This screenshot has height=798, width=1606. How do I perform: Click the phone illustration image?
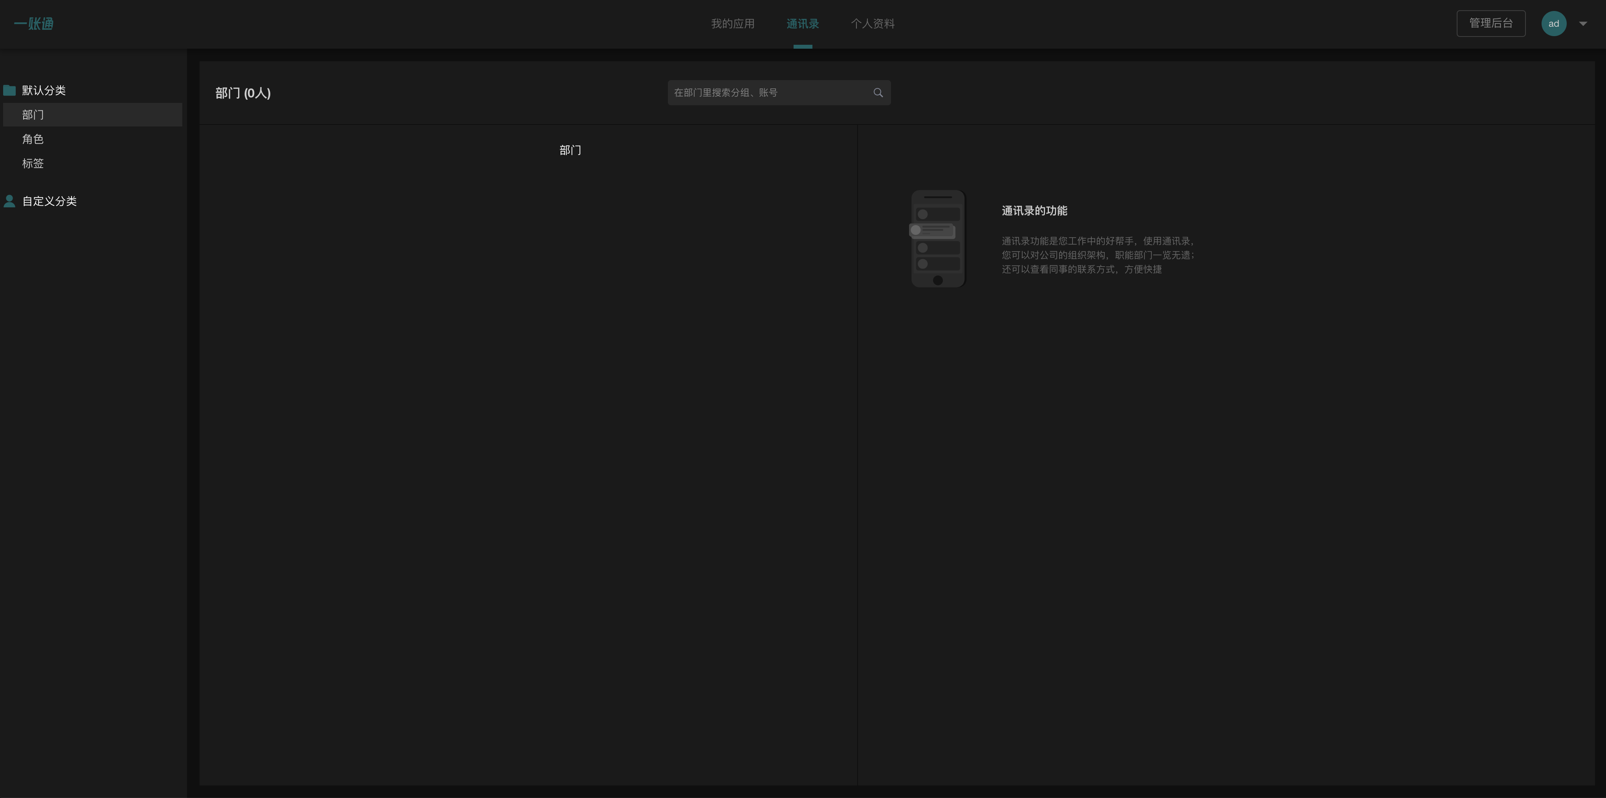click(938, 239)
